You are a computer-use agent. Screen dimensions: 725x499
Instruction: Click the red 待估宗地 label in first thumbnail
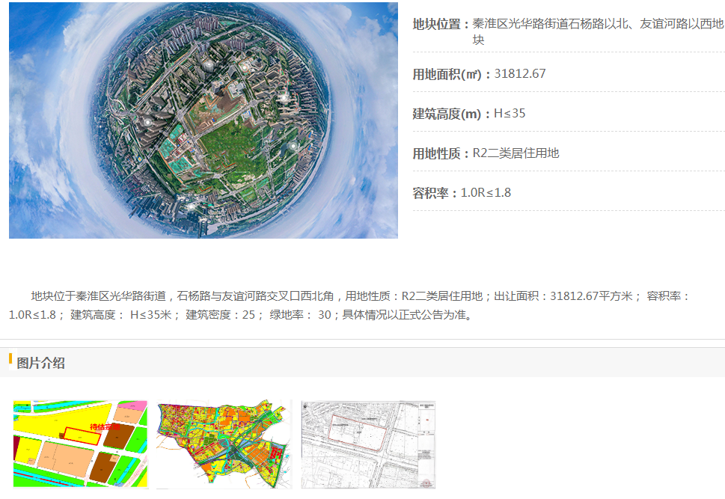104,427
